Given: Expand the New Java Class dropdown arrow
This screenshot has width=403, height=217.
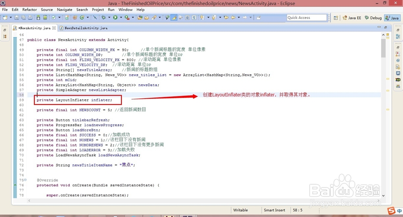Looking at the screenshot, I should tap(87, 17).
